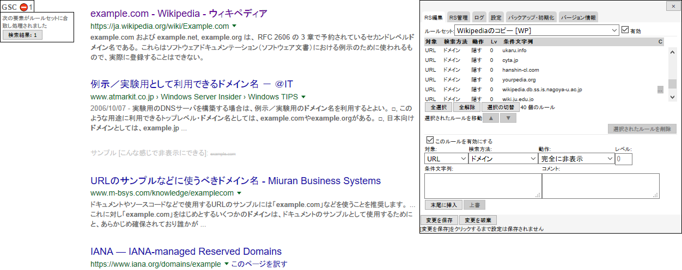Click the 全選択 button
The height and width of the screenshot is (270, 682).
point(438,108)
